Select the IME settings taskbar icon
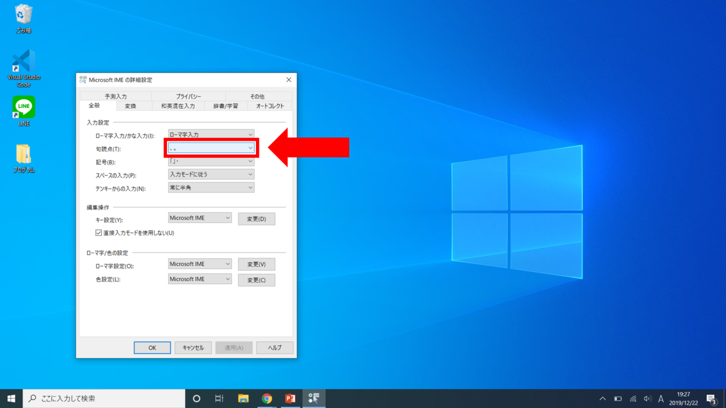The width and height of the screenshot is (726, 408). [313, 398]
